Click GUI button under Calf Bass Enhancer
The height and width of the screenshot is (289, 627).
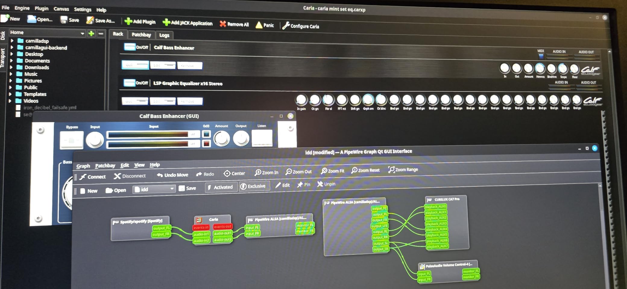(x=135, y=65)
